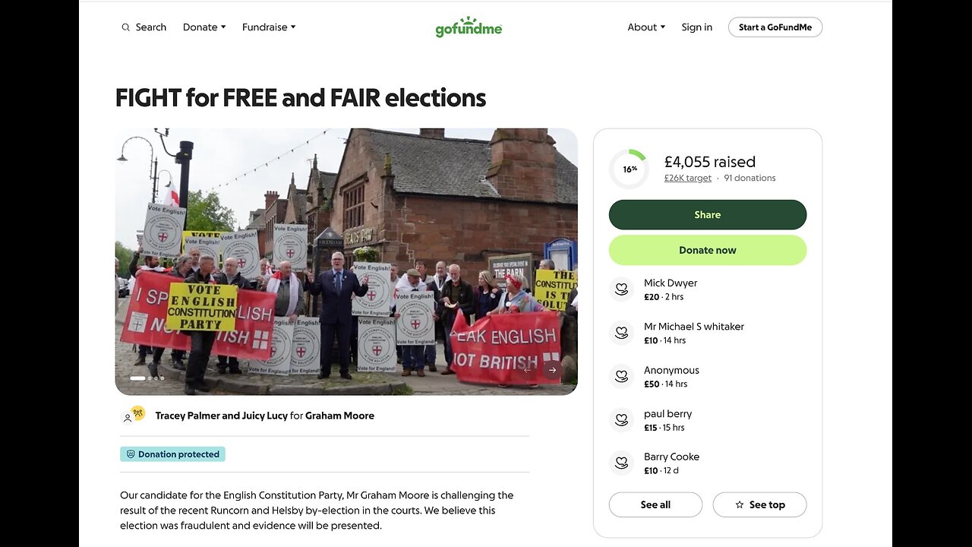Image resolution: width=972 pixels, height=547 pixels.
Task: Click heart icon beside Barry Cooke donation
Action: (x=621, y=463)
